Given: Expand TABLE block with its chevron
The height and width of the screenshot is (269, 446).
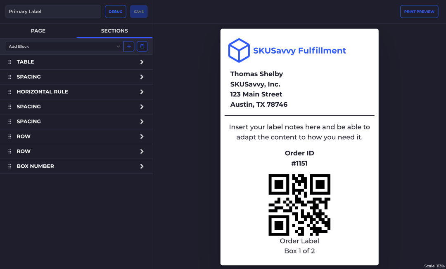Looking at the screenshot, I should [142, 62].
